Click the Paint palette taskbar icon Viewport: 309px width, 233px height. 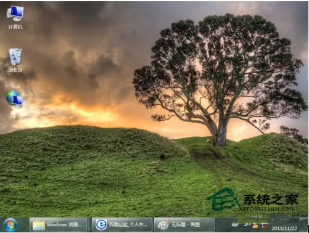pos(163,225)
